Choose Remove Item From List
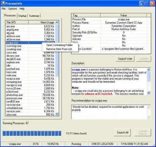The height and width of the screenshot is (147, 156). tap(59, 49)
